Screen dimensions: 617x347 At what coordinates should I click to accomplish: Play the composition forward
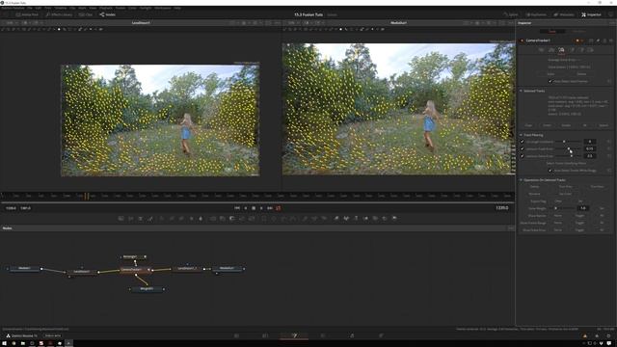261,208
